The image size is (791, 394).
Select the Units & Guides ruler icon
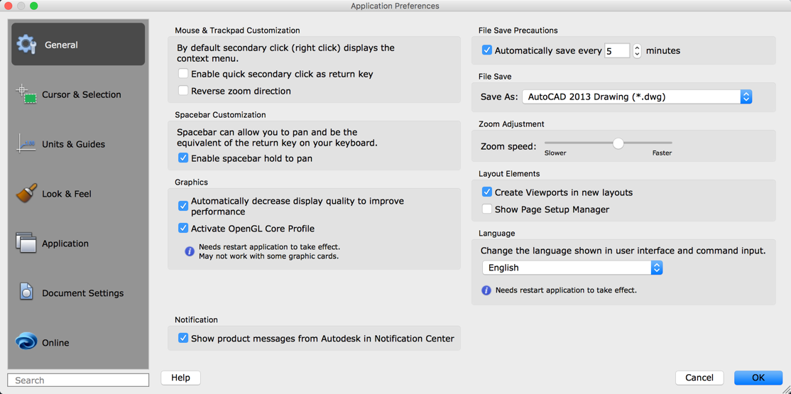click(x=26, y=143)
